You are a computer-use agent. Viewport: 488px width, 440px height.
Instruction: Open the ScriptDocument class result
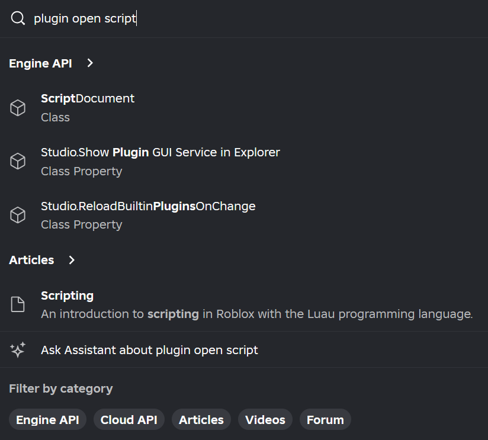244,108
